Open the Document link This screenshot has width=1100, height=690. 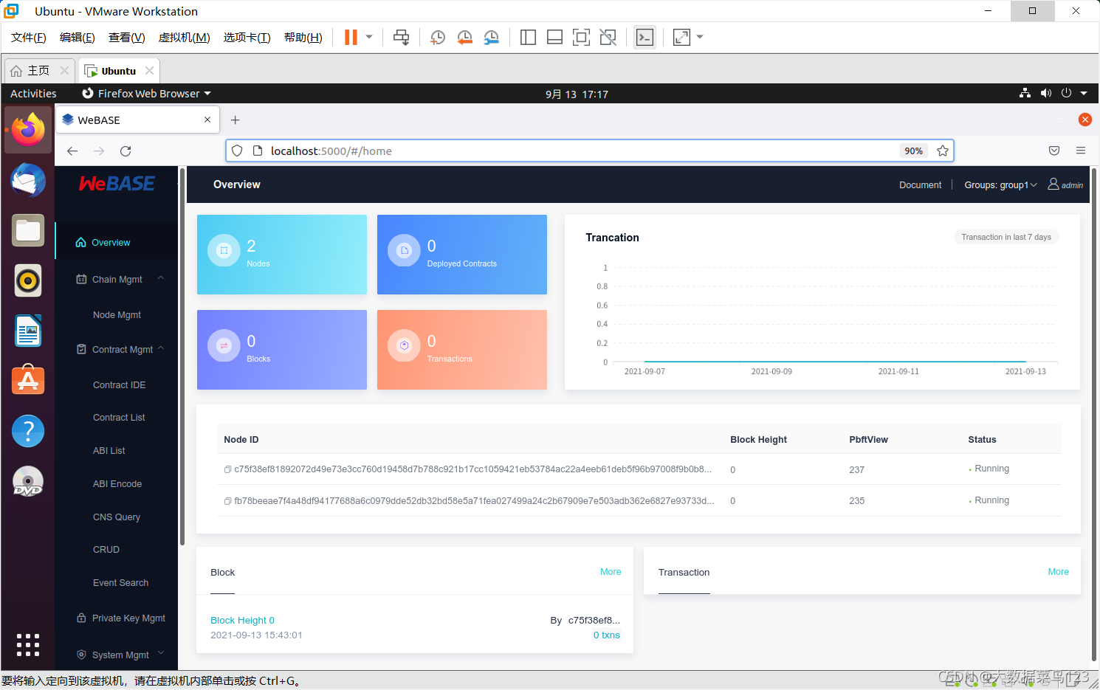pyautogui.click(x=920, y=185)
